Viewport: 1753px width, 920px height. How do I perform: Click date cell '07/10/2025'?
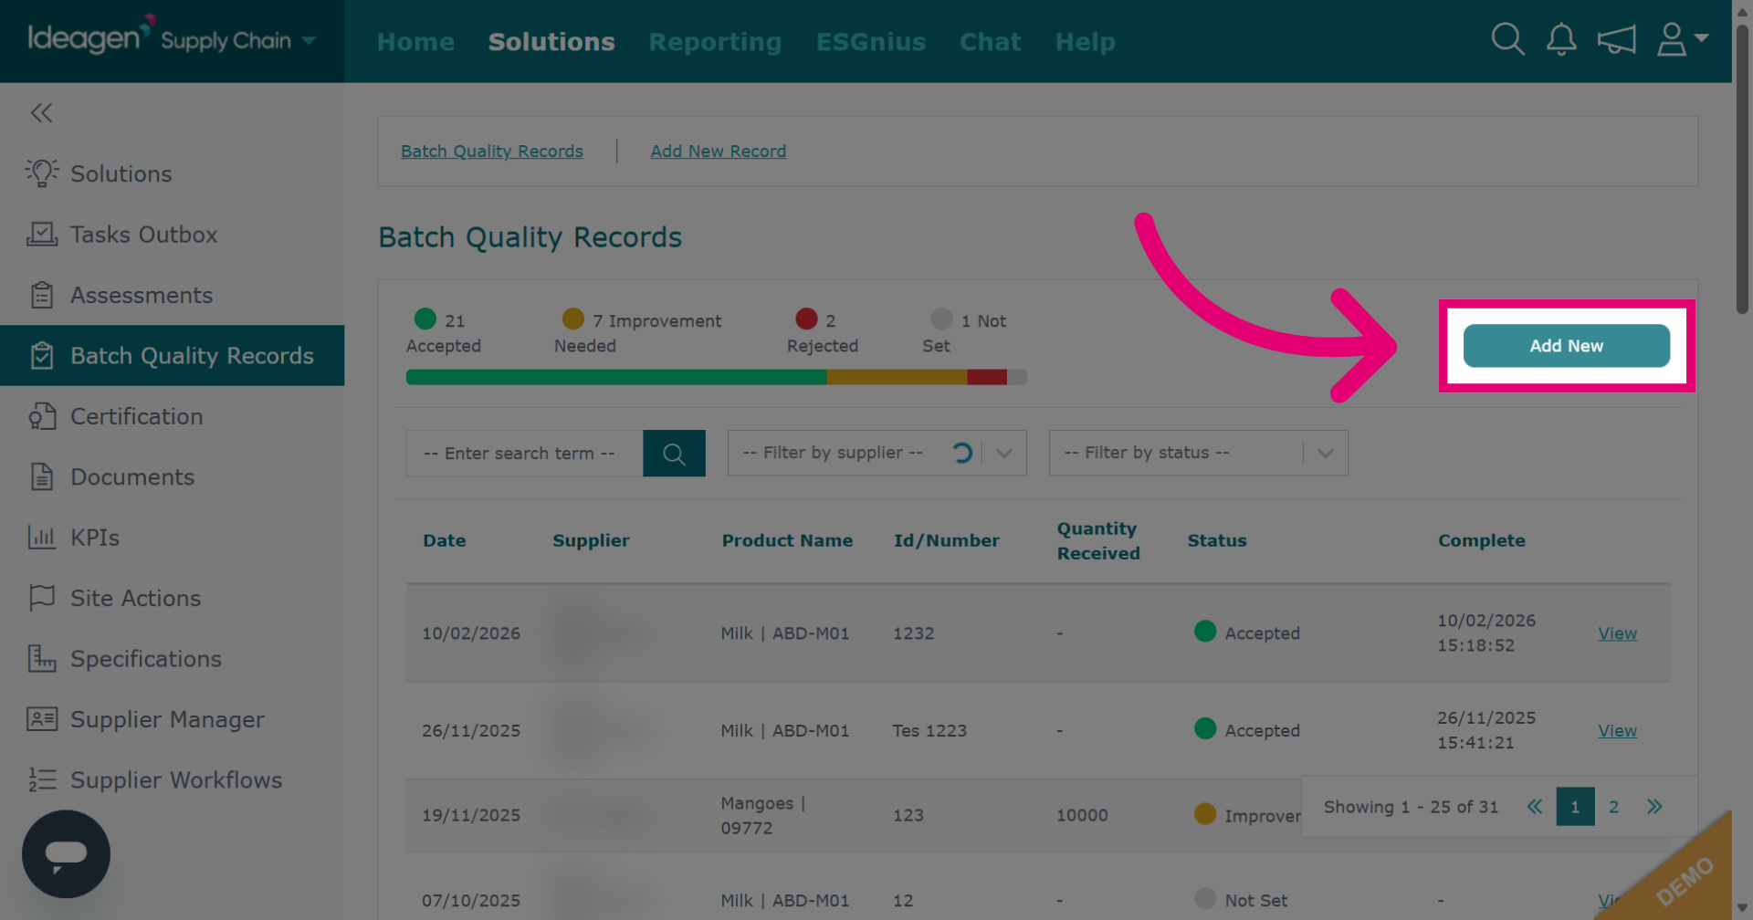[471, 901]
